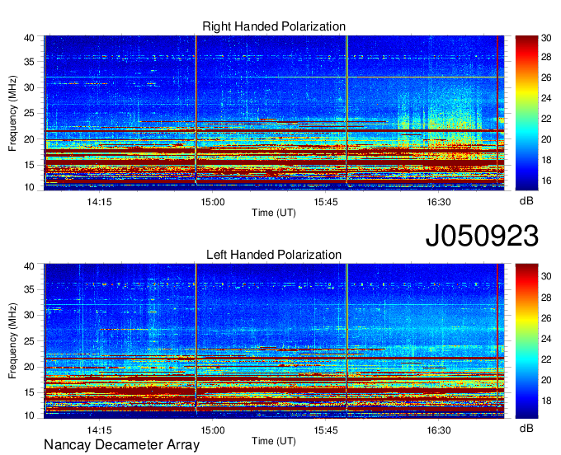Click the 18 value on Left Handed colorbar

[x=546, y=401]
